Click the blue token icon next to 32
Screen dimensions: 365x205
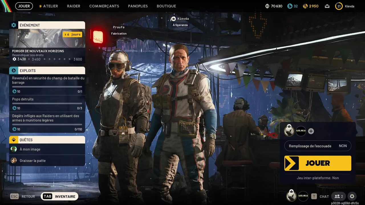coord(290,6)
